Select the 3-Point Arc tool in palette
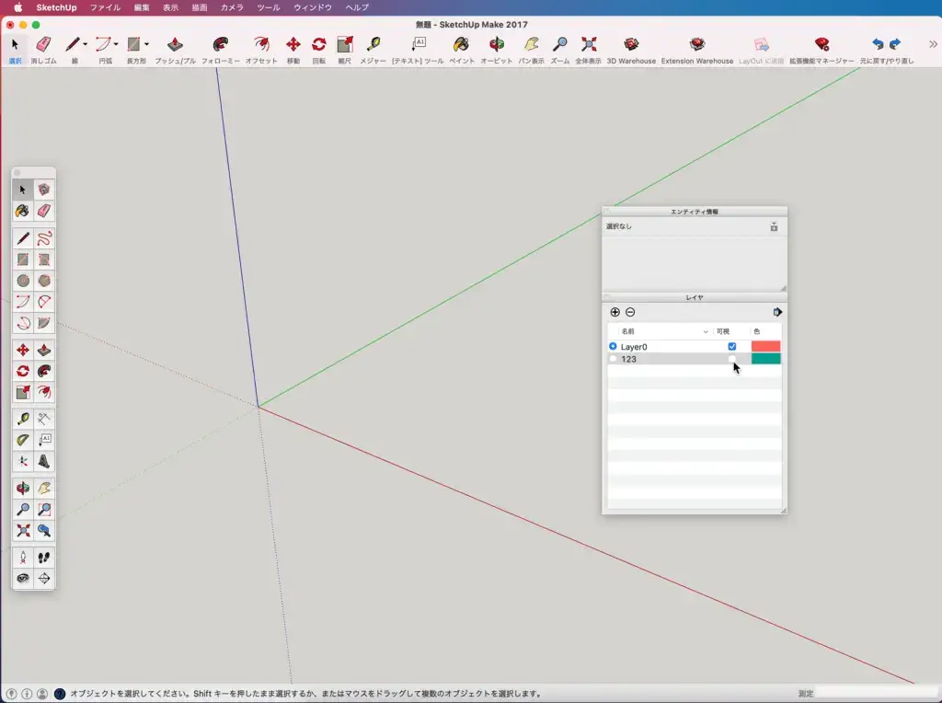Screen dimensions: 942x703 [23, 323]
